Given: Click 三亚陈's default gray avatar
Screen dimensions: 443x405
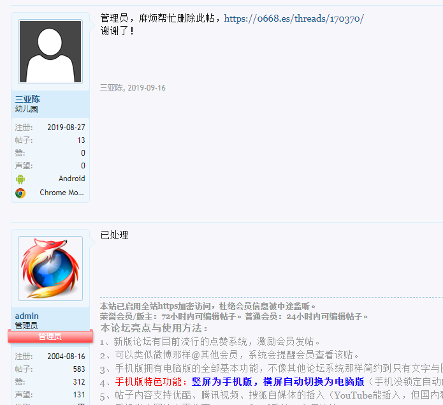Looking at the screenshot, I should (x=50, y=52).
